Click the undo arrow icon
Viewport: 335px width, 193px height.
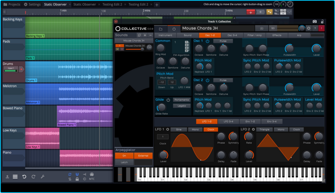click(24, 177)
